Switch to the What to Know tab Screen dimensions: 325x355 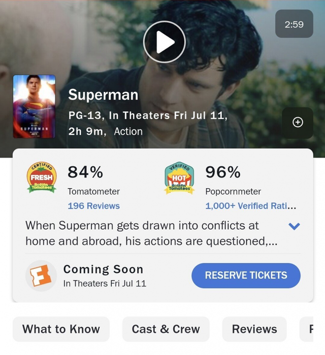pyautogui.click(x=61, y=329)
